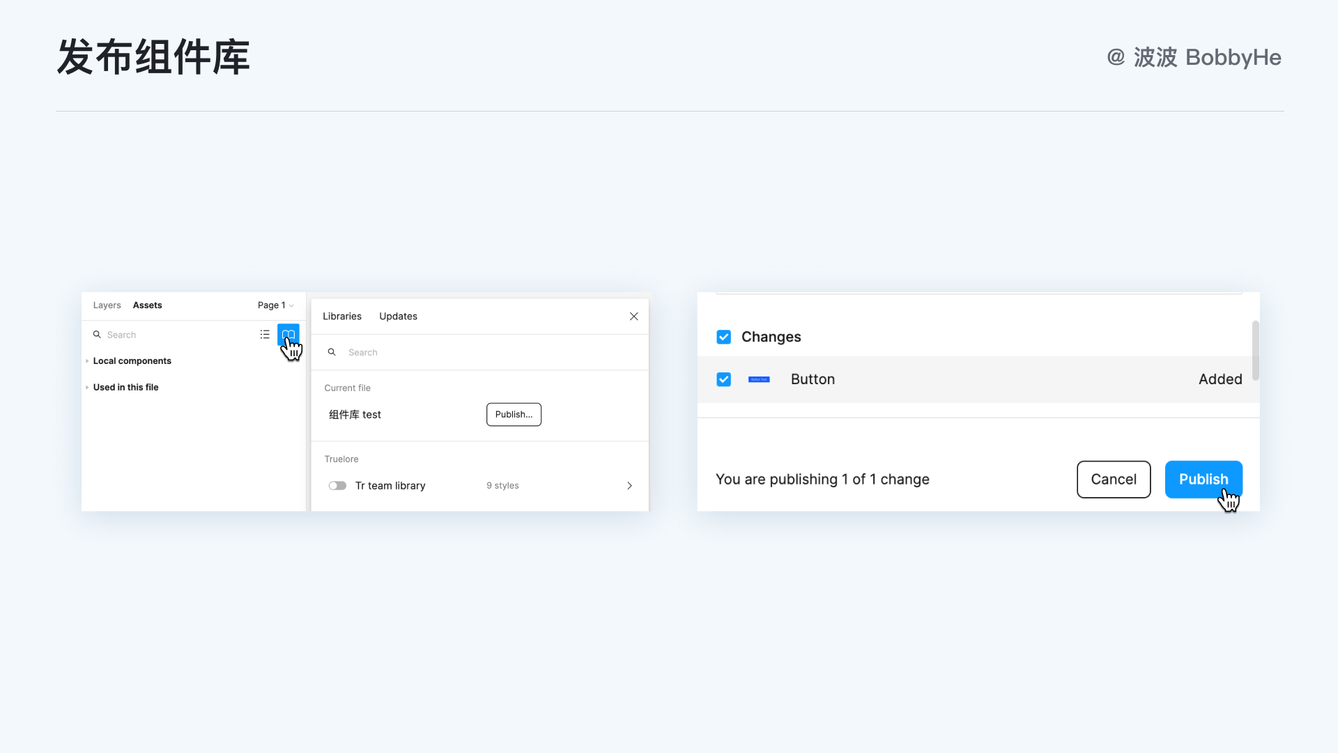Click the changes list scrollbar
Image resolution: width=1338 pixels, height=753 pixels.
(x=1255, y=350)
